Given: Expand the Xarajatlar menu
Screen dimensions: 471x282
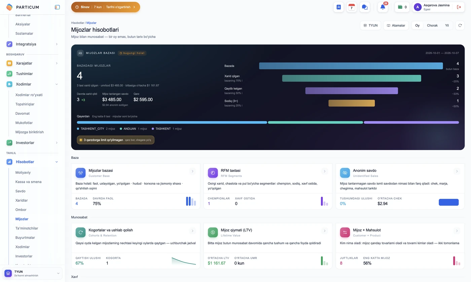Looking at the screenshot, I should pos(32,63).
